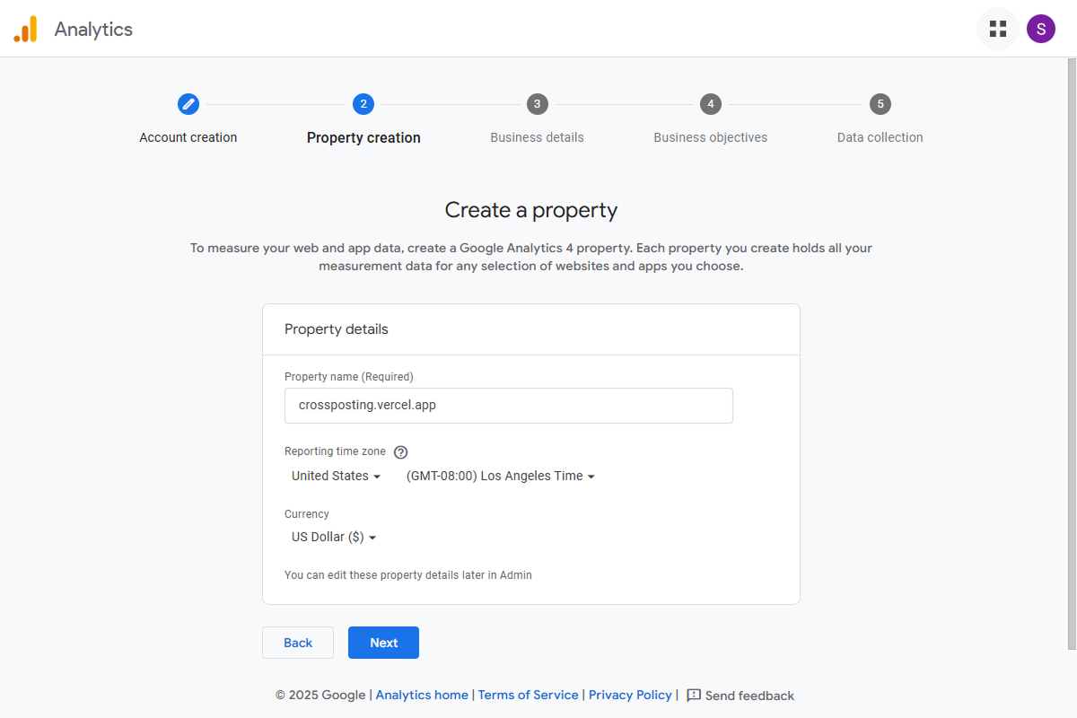Open the United States country dropdown
This screenshot has height=718, width=1077.
(x=336, y=476)
